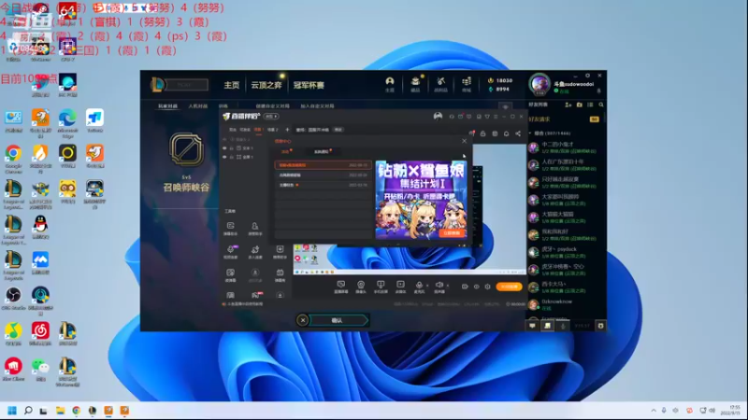Click the summoner avatar portrait in League client
Screen dimensions: 748x420
pyautogui.click(x=539, y=85)
